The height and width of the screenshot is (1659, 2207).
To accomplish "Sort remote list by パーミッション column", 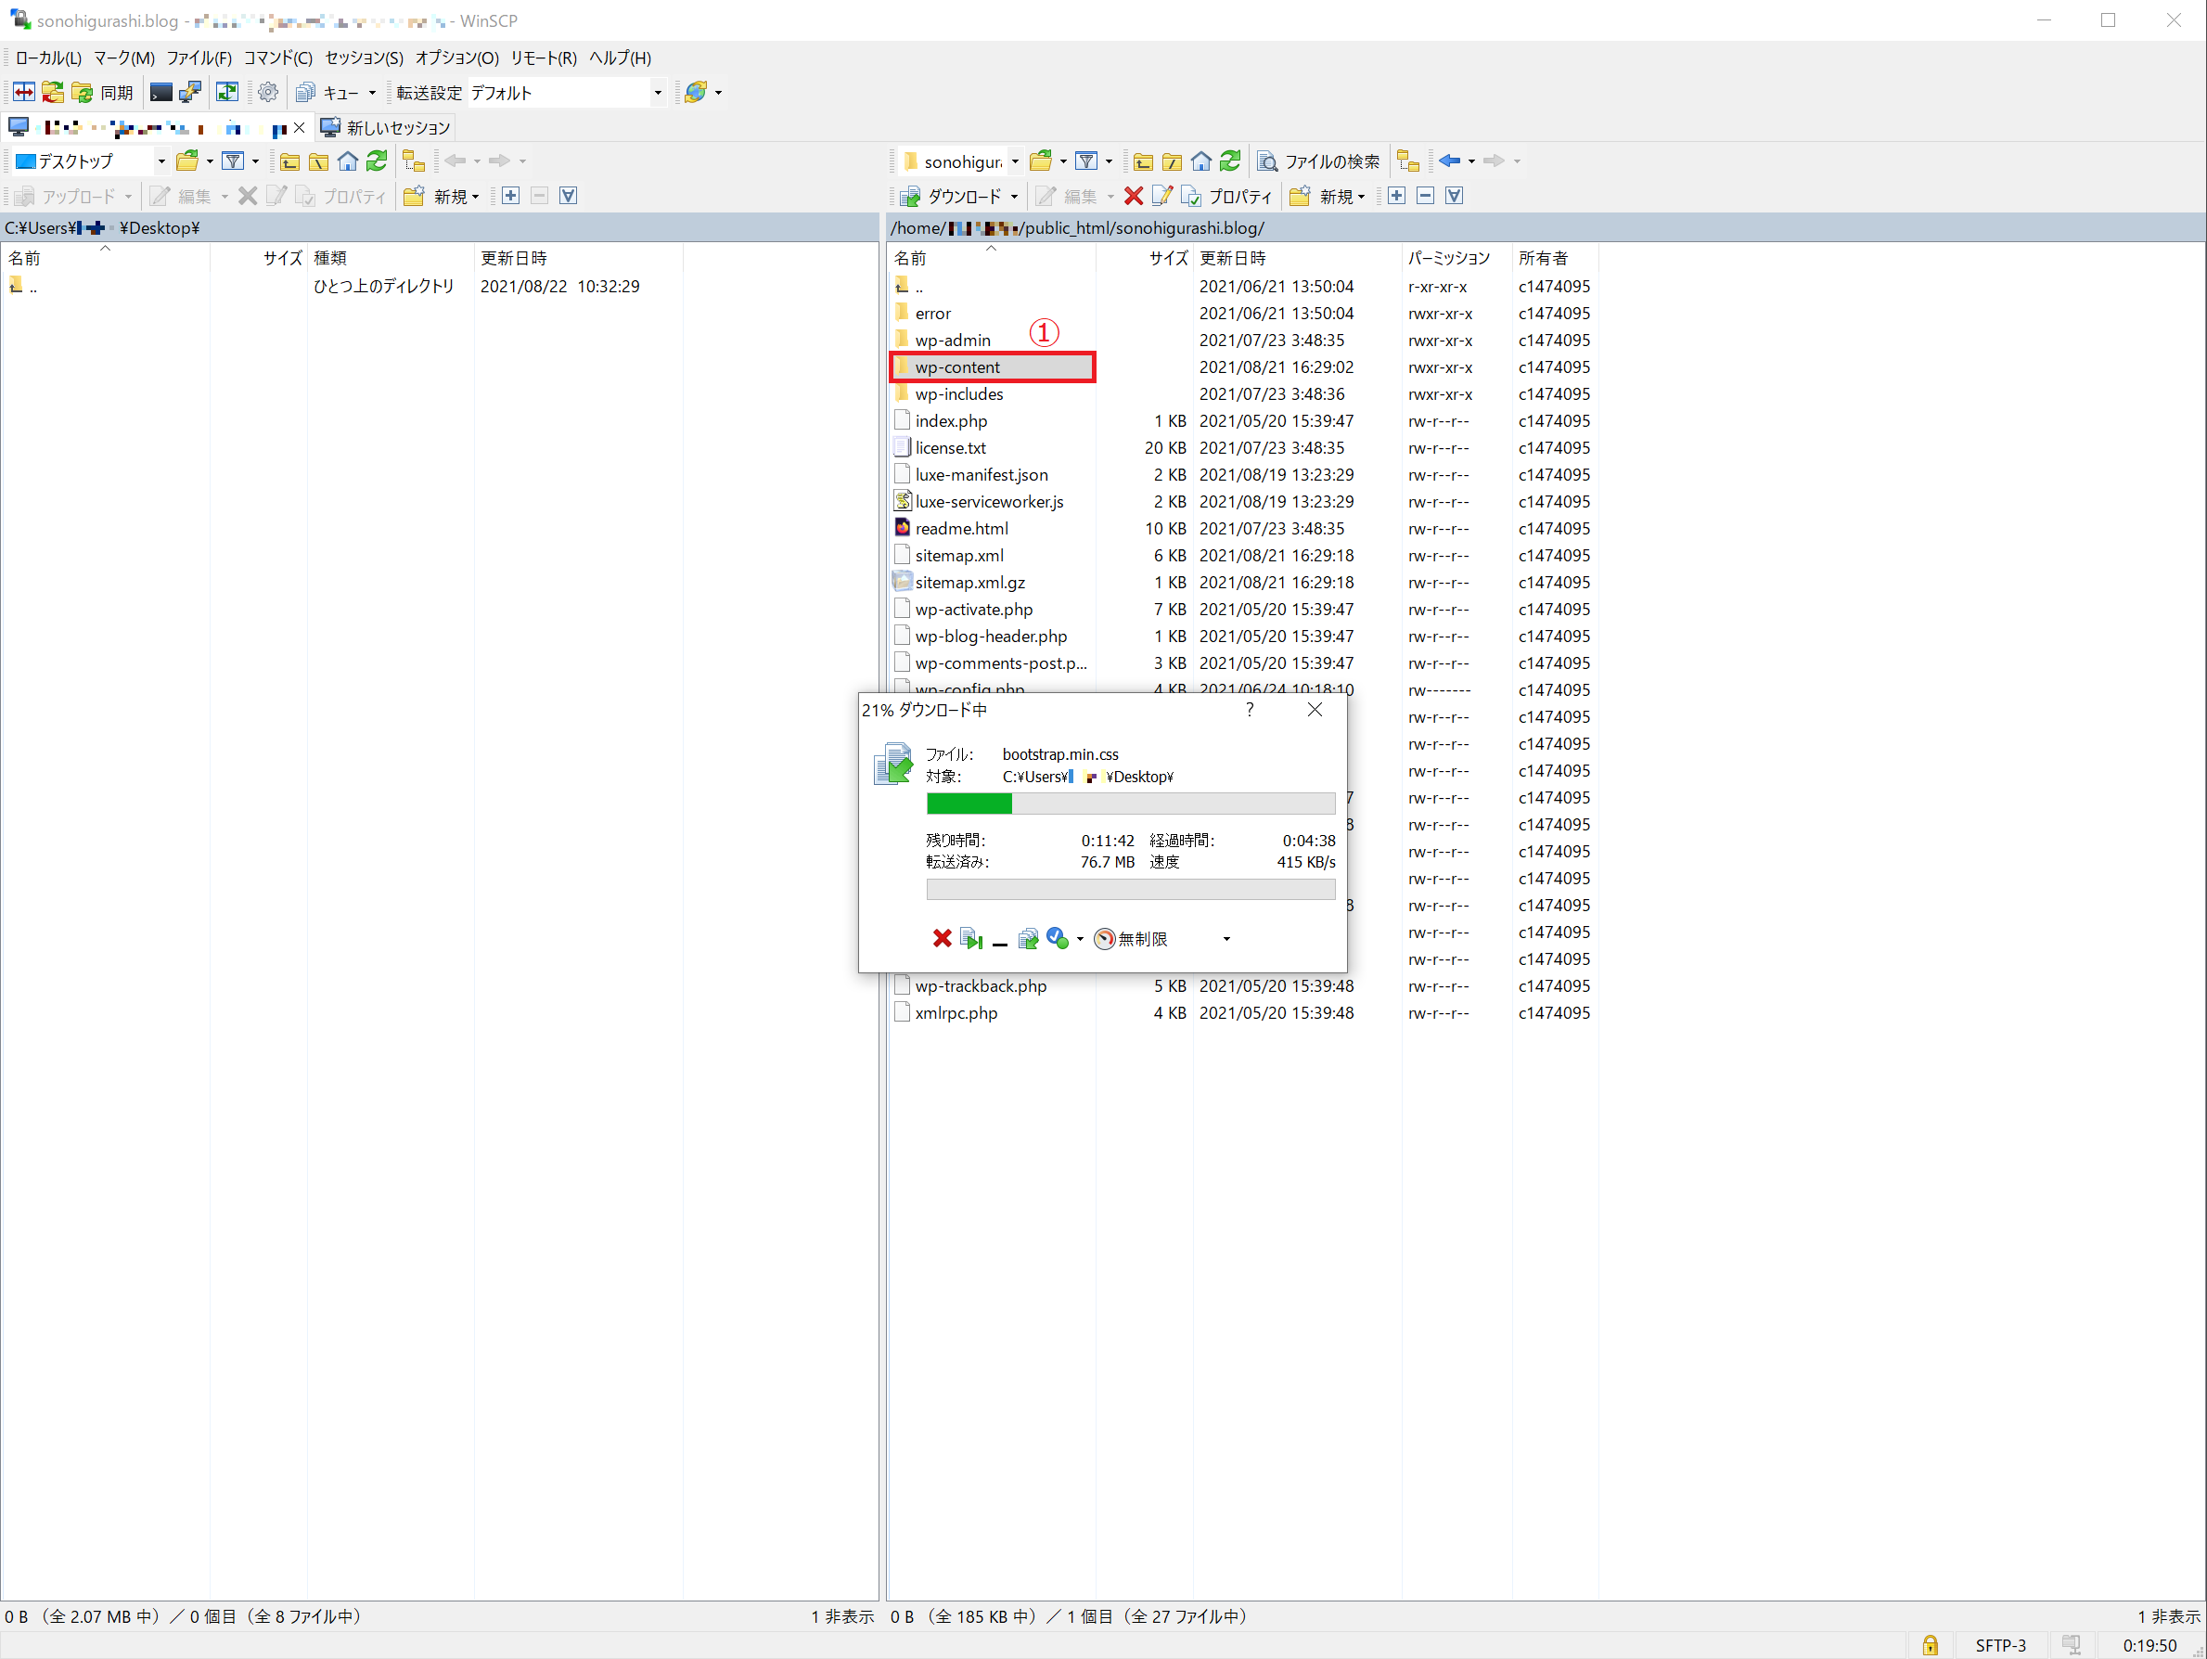I will (x=1456, y=258).
